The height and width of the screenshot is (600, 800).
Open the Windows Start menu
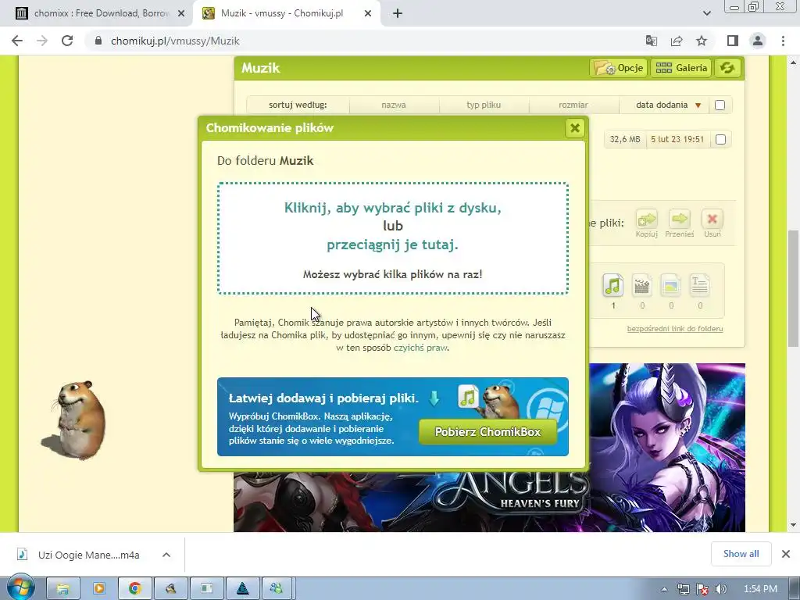[x=20, y=588]
